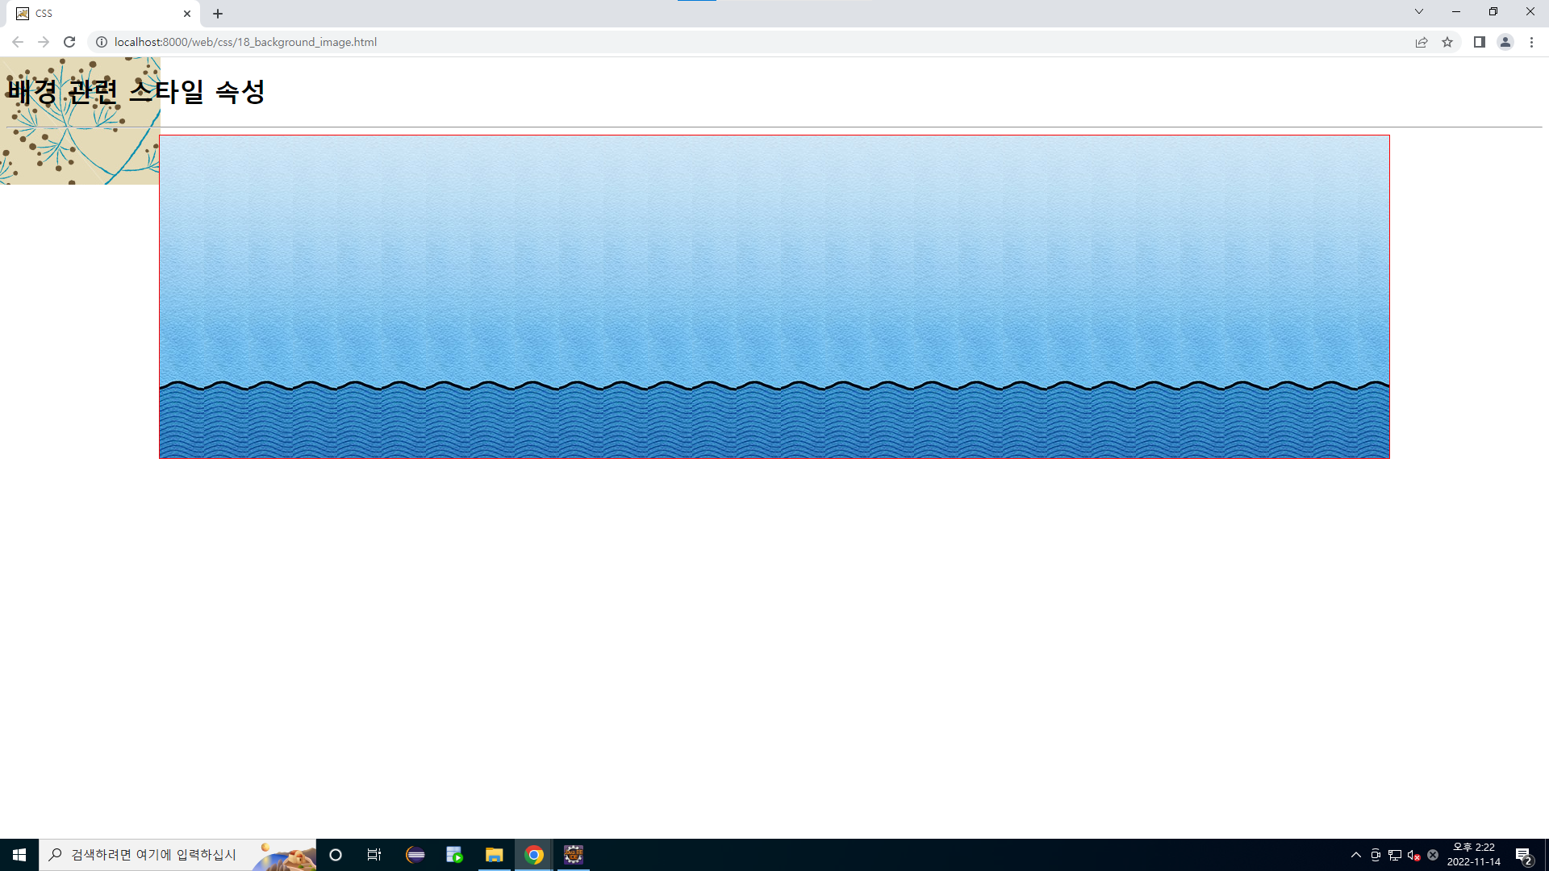Go back to the previous page
This screenshot has width=1549, height=871.
tap(18, 42)
